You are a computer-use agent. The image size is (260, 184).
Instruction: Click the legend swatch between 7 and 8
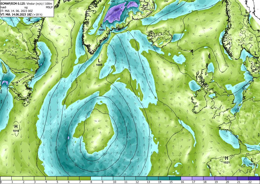coord(85,178)
